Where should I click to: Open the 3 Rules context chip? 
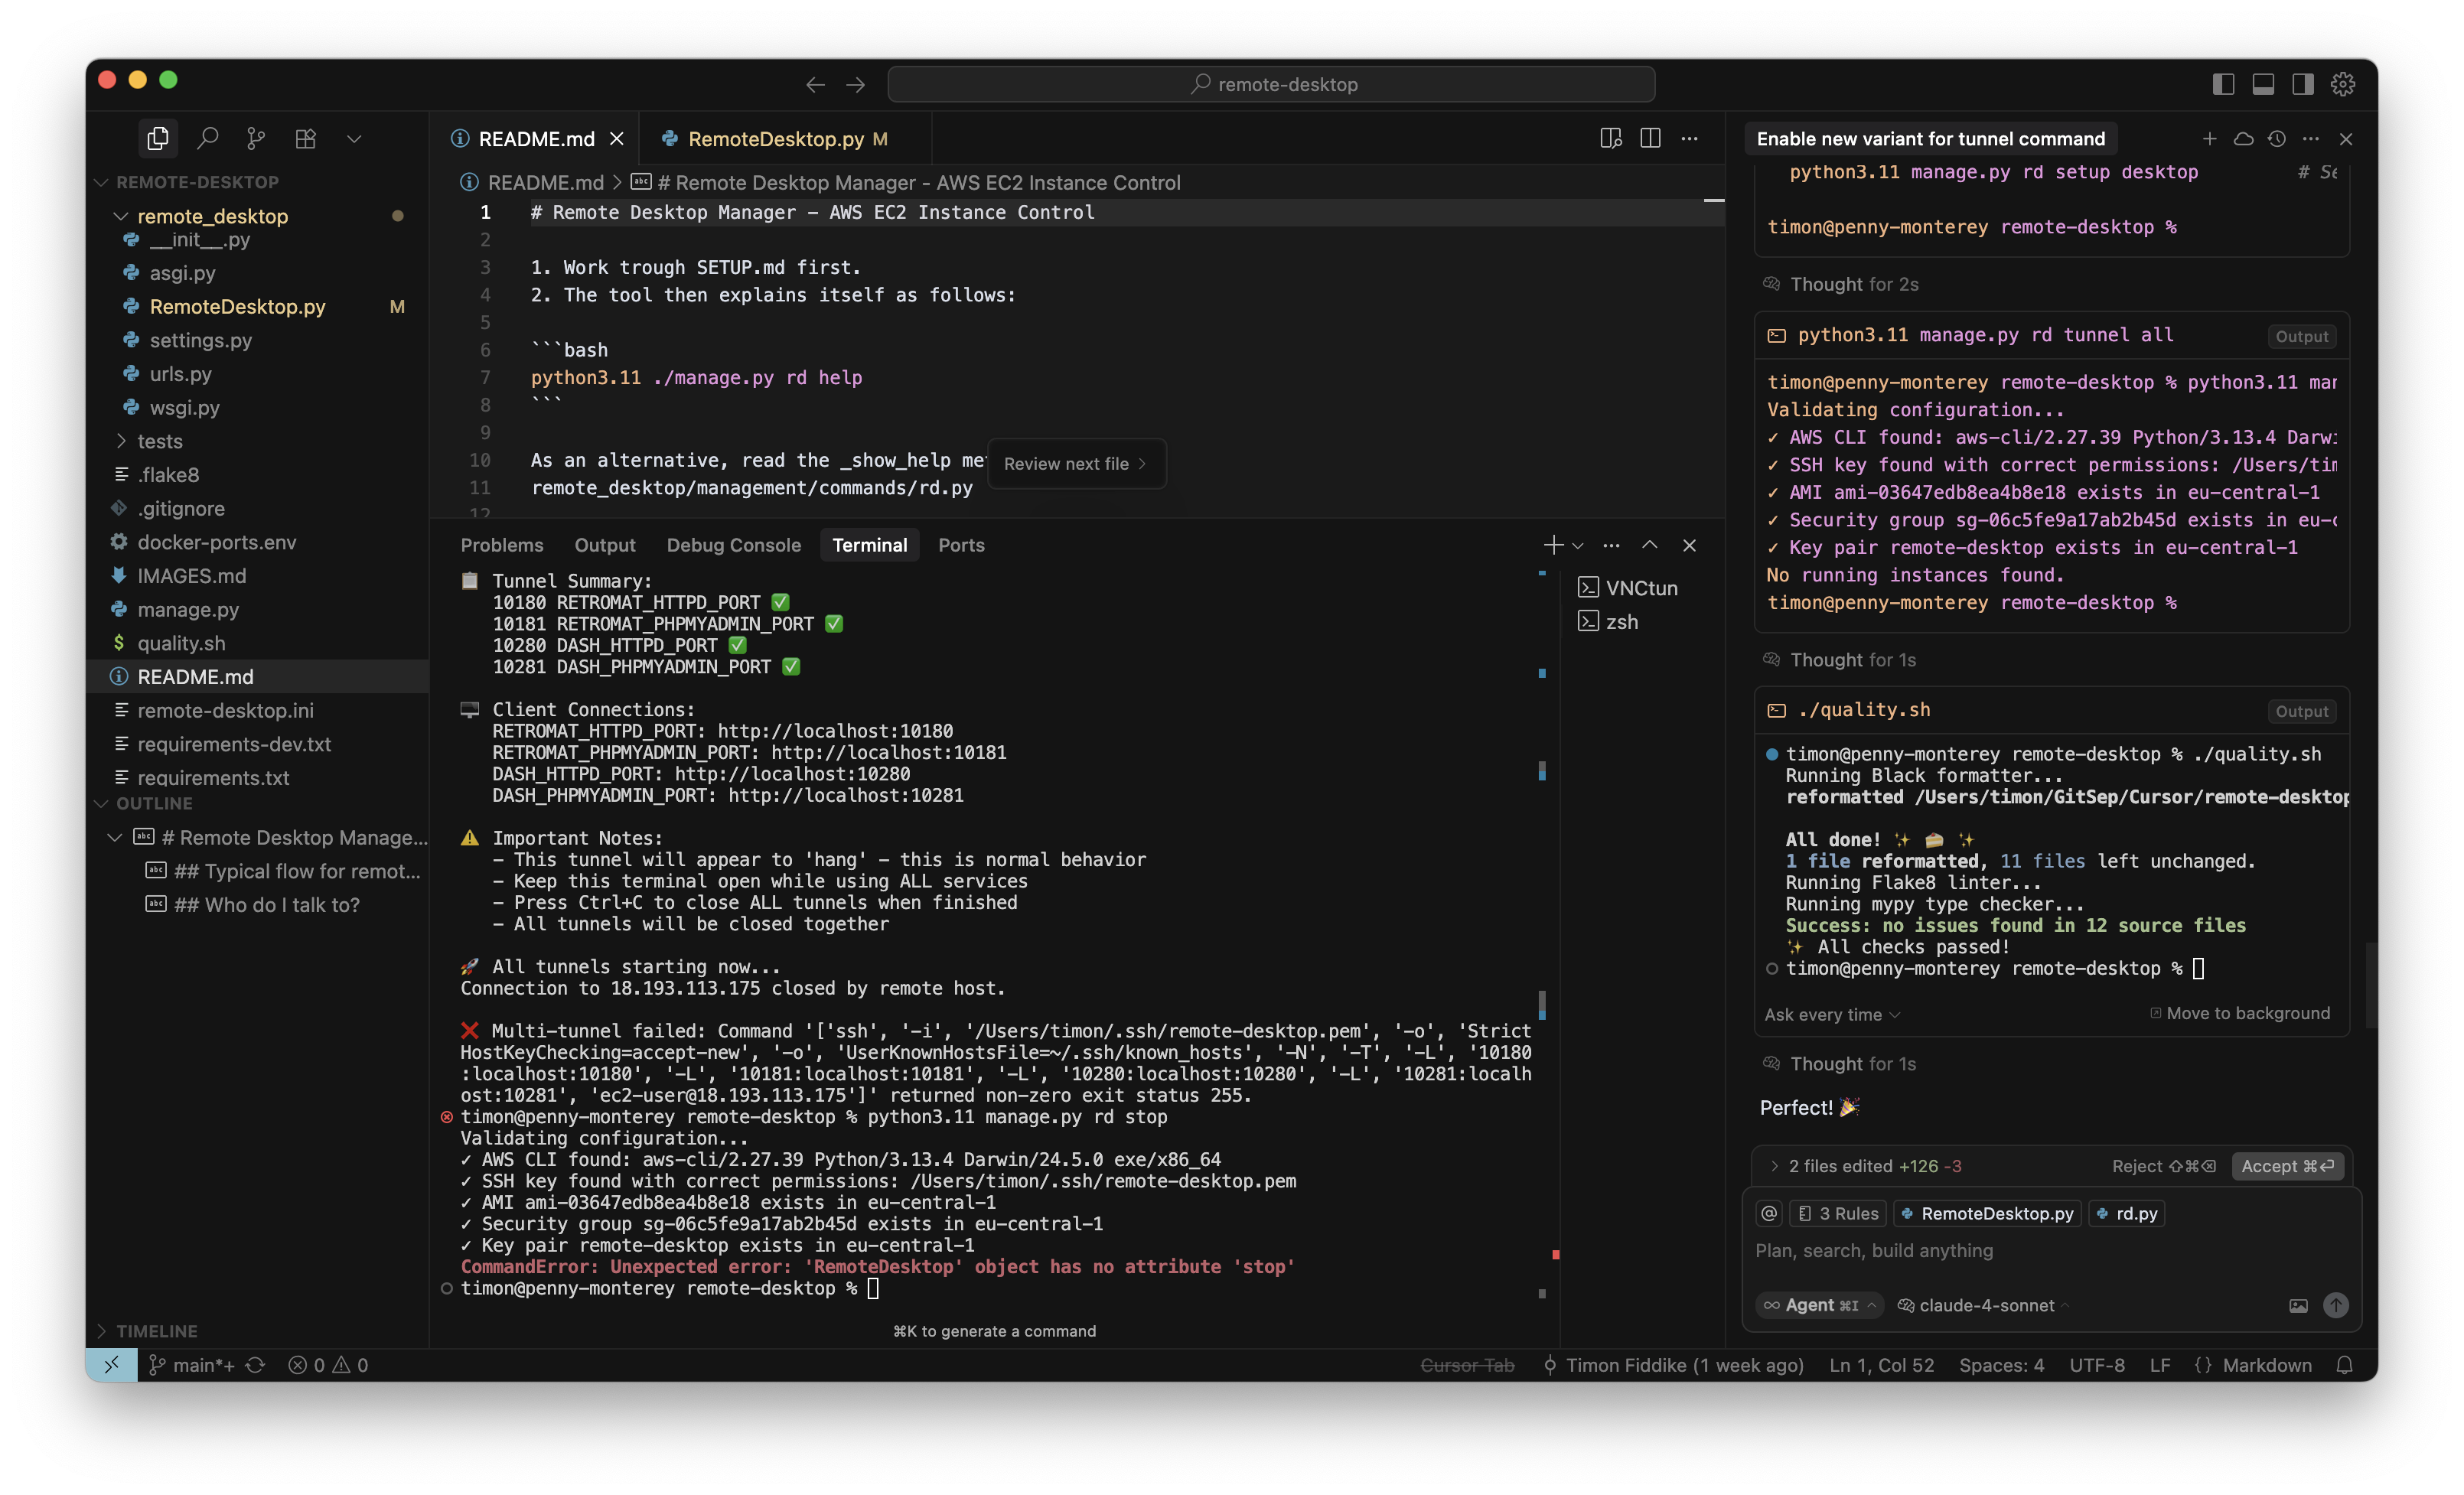click(x=1838, y=1213)
